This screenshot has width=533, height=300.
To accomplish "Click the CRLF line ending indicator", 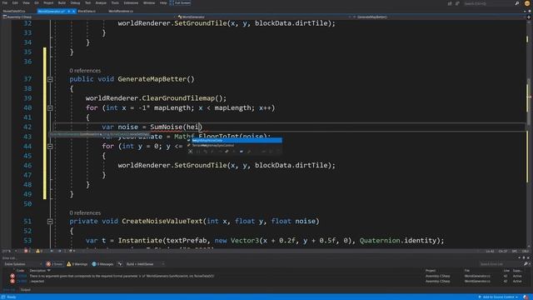I will tap(526, 251).
